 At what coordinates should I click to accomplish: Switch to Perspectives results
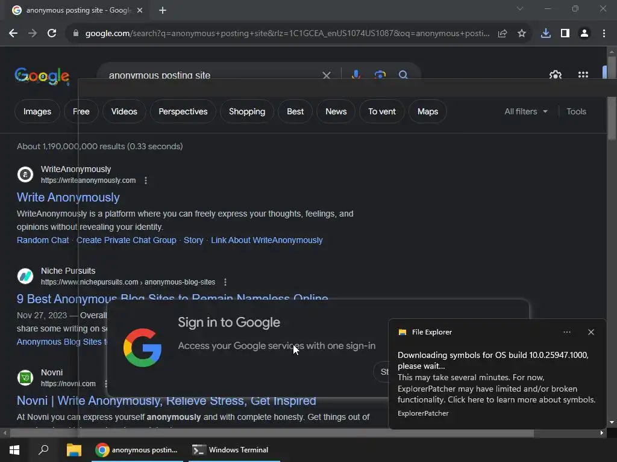(x=183, y=111)
